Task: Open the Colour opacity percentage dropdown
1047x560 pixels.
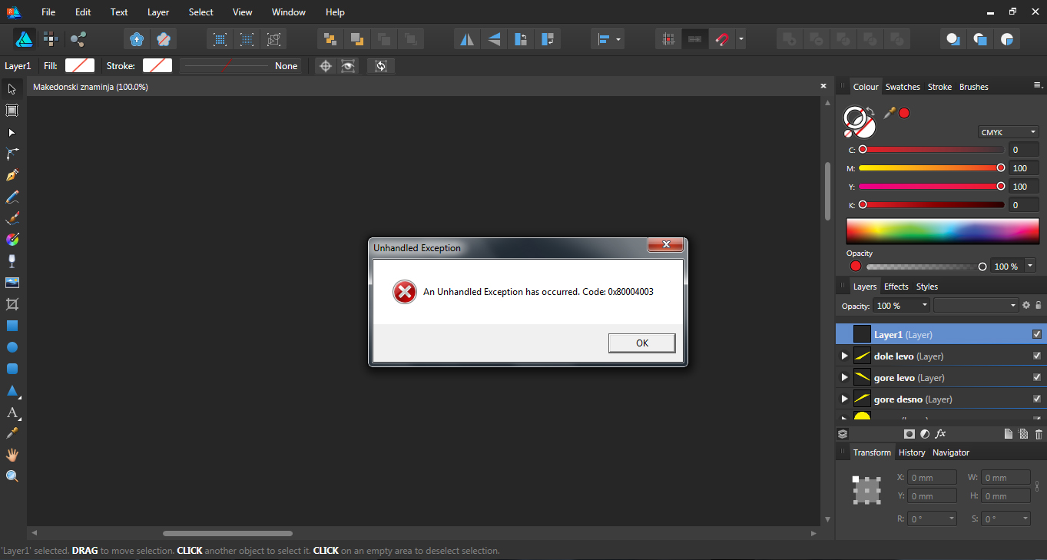Action: [x=1030, y=266]
